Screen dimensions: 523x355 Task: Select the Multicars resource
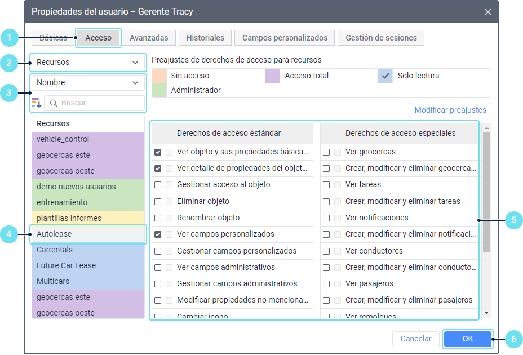coord(88,281)
